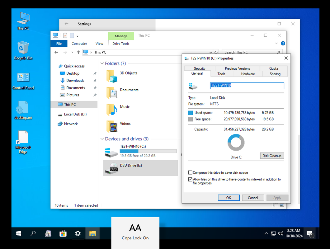Switch to the Security tab
Image resolution: width=330 pixels, height=249 pixels.
pos(200,68)
